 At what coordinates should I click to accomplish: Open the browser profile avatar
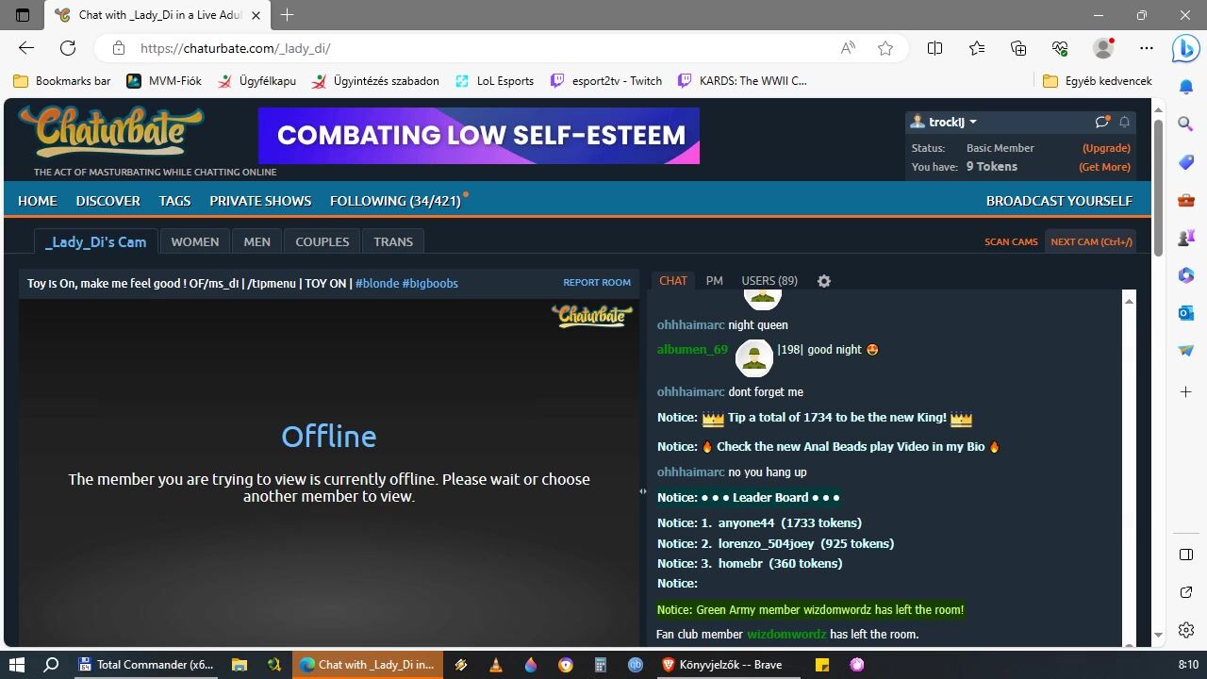1103,48
